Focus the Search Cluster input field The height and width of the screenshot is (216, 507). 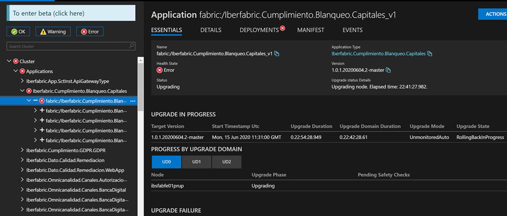coord(71,46)
